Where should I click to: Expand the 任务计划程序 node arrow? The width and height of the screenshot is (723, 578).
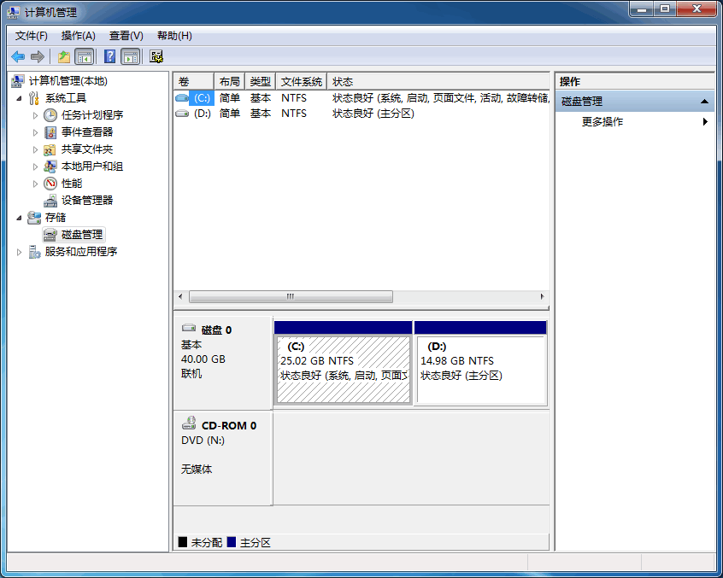(35, 115)
